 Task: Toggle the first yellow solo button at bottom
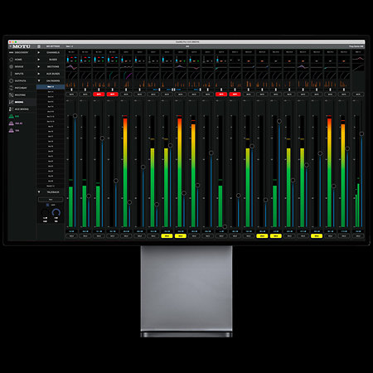[167, 236]
